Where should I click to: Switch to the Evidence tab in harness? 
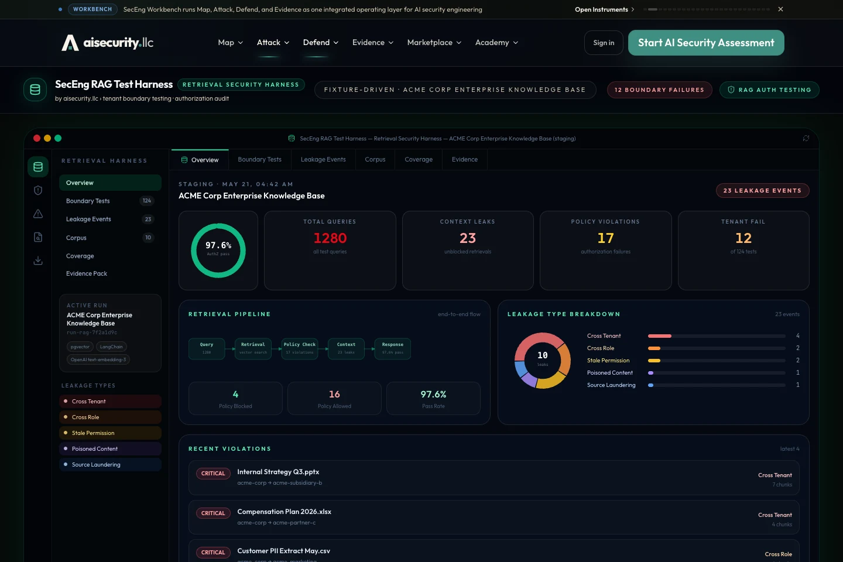[465, 159]
